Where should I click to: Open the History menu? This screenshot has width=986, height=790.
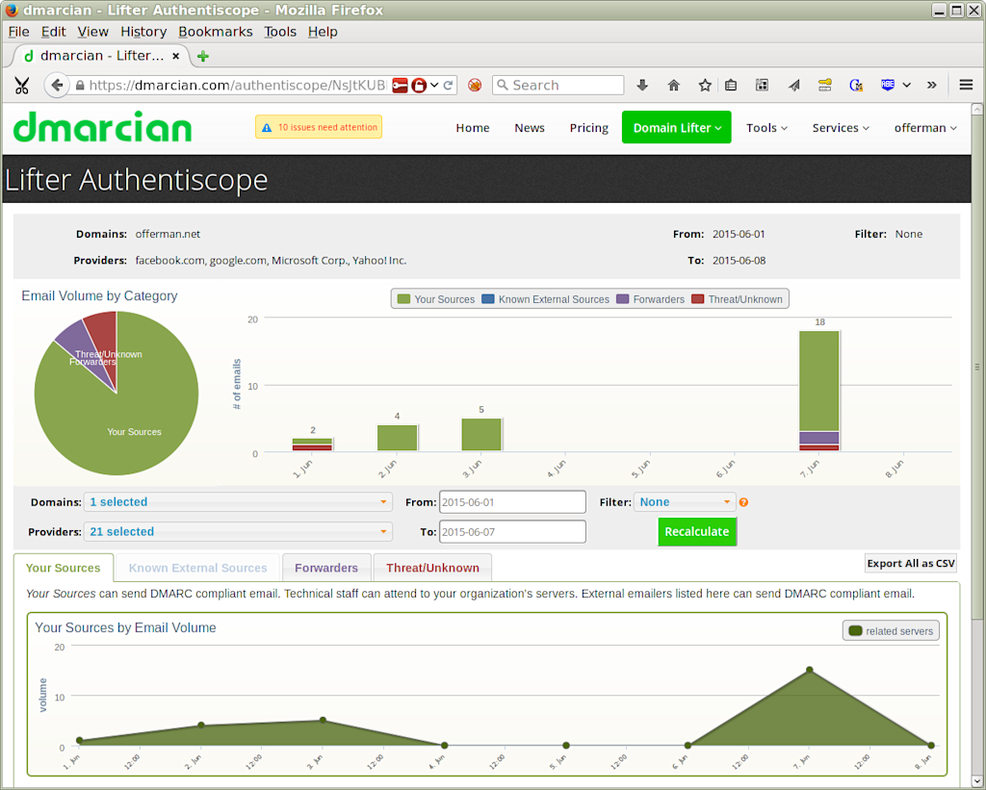(143, 32)
